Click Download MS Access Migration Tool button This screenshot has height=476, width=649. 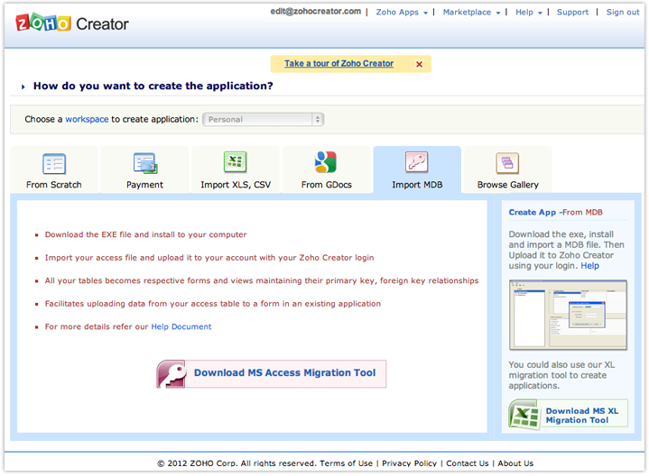(x=272, y=374)
